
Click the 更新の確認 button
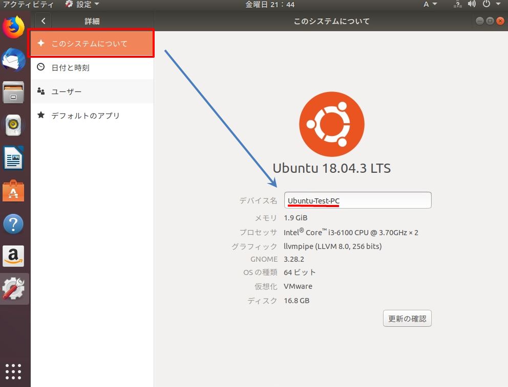pyautogui.click(x=407, y=318)
